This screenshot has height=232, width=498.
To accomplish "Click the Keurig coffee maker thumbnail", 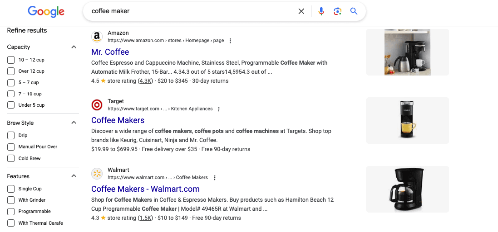I will 407,120.
